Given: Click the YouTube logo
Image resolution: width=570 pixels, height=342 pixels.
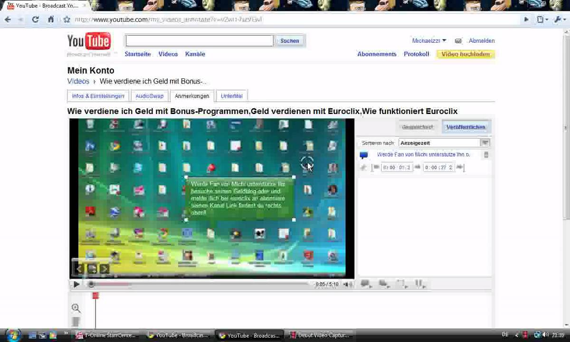Looking at the screenshot, I should pyautogui.click(x=89, y=42).
